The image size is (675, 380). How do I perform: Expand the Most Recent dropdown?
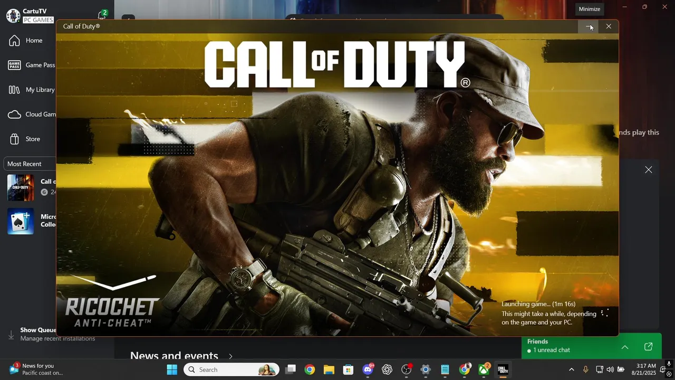(30, 164)
